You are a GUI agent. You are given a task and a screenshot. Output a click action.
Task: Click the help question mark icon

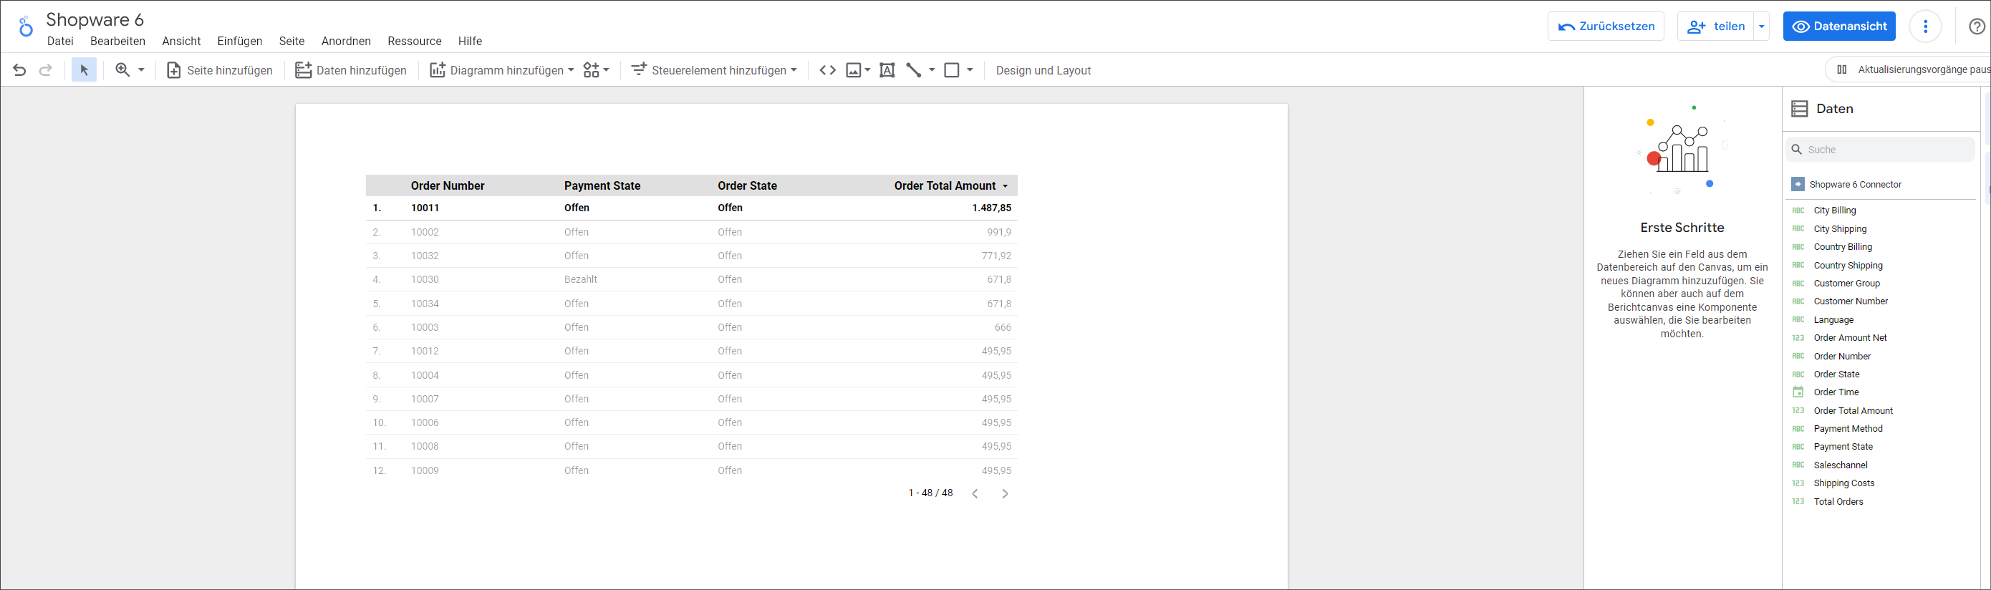(1976, 26)
